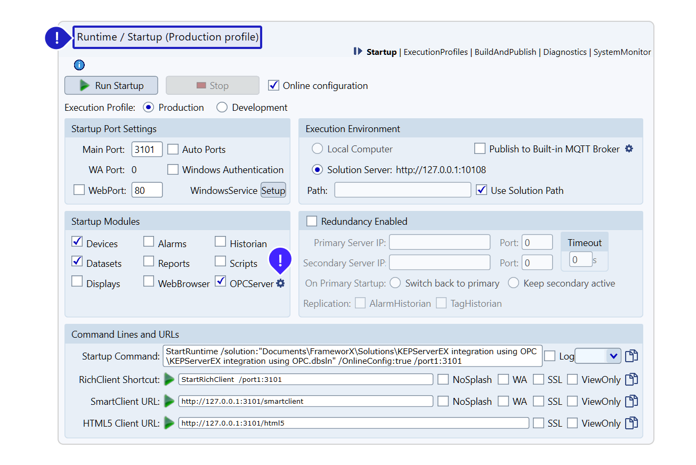
Task: Open the Diagnostics tab
Action: point(565,52)
